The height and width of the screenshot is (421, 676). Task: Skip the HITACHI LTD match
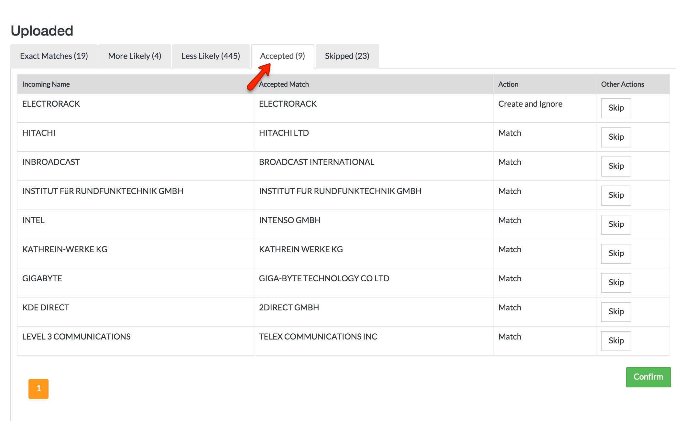pyautogui.click(x=615, y=137)
